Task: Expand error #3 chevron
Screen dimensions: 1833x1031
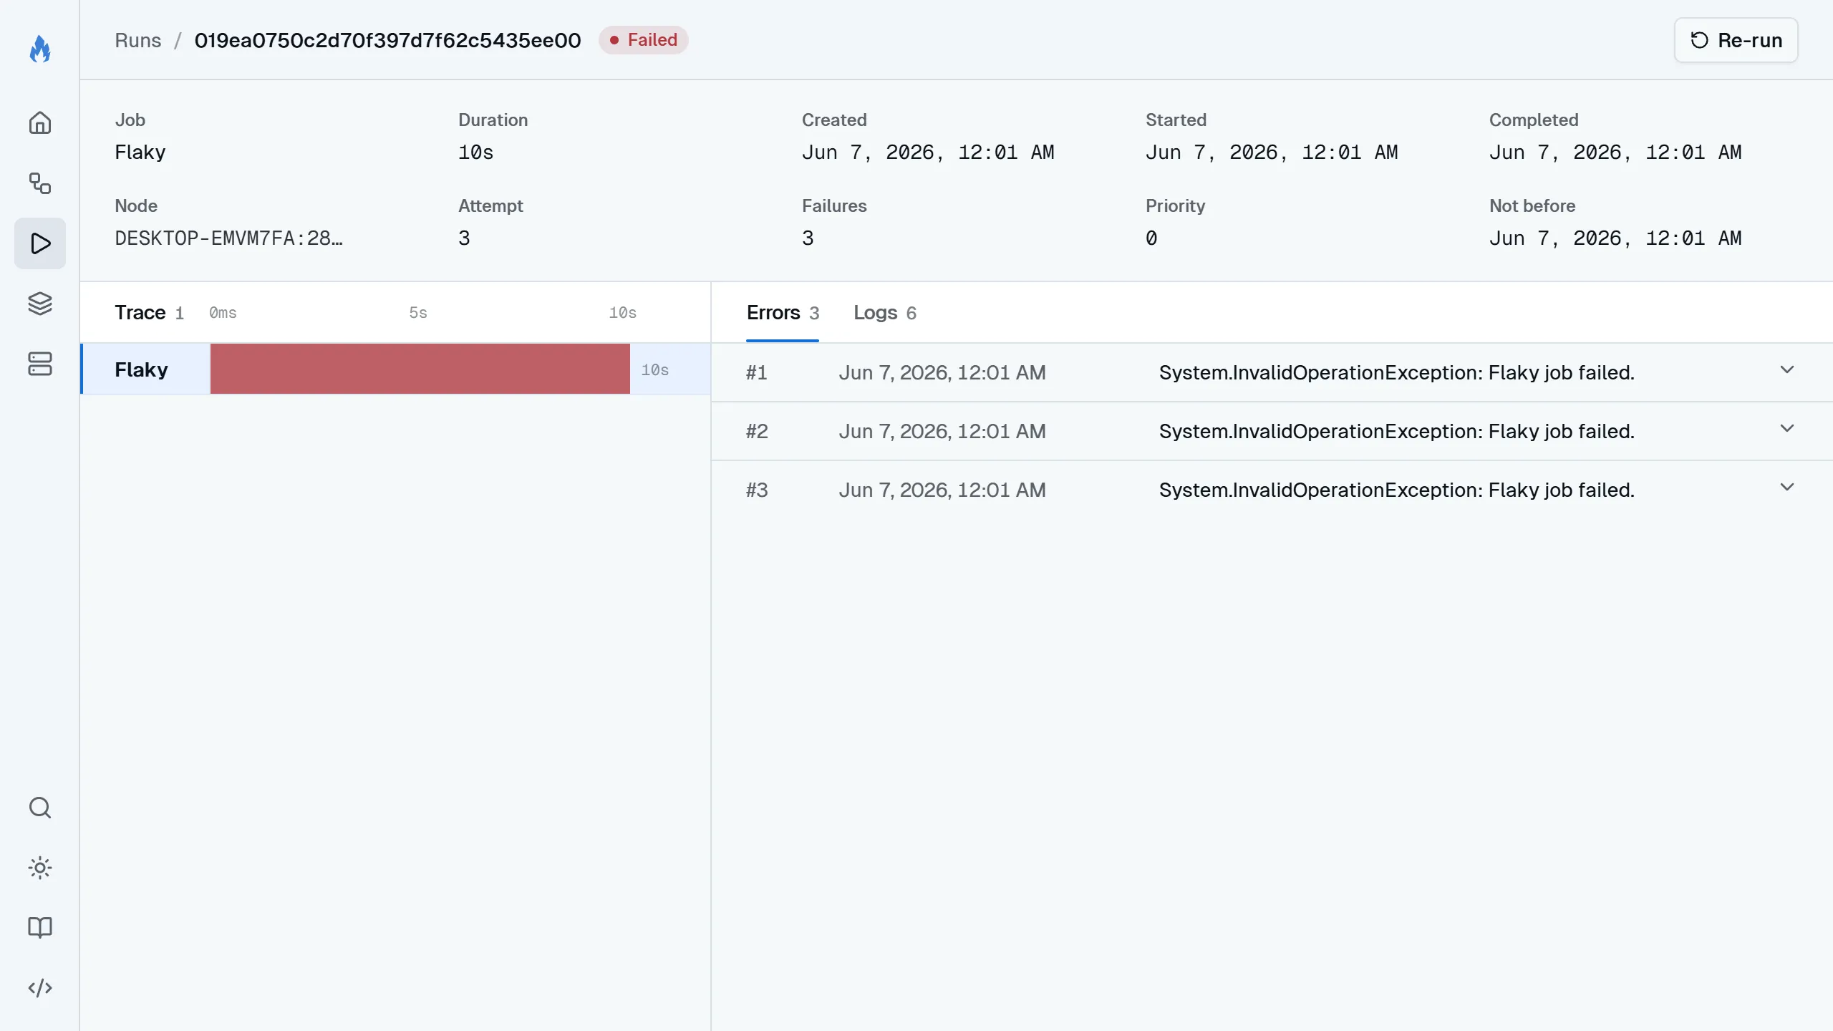Action: 1787,488
